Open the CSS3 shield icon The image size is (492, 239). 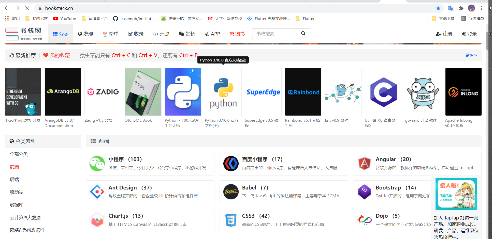[231, 220]
